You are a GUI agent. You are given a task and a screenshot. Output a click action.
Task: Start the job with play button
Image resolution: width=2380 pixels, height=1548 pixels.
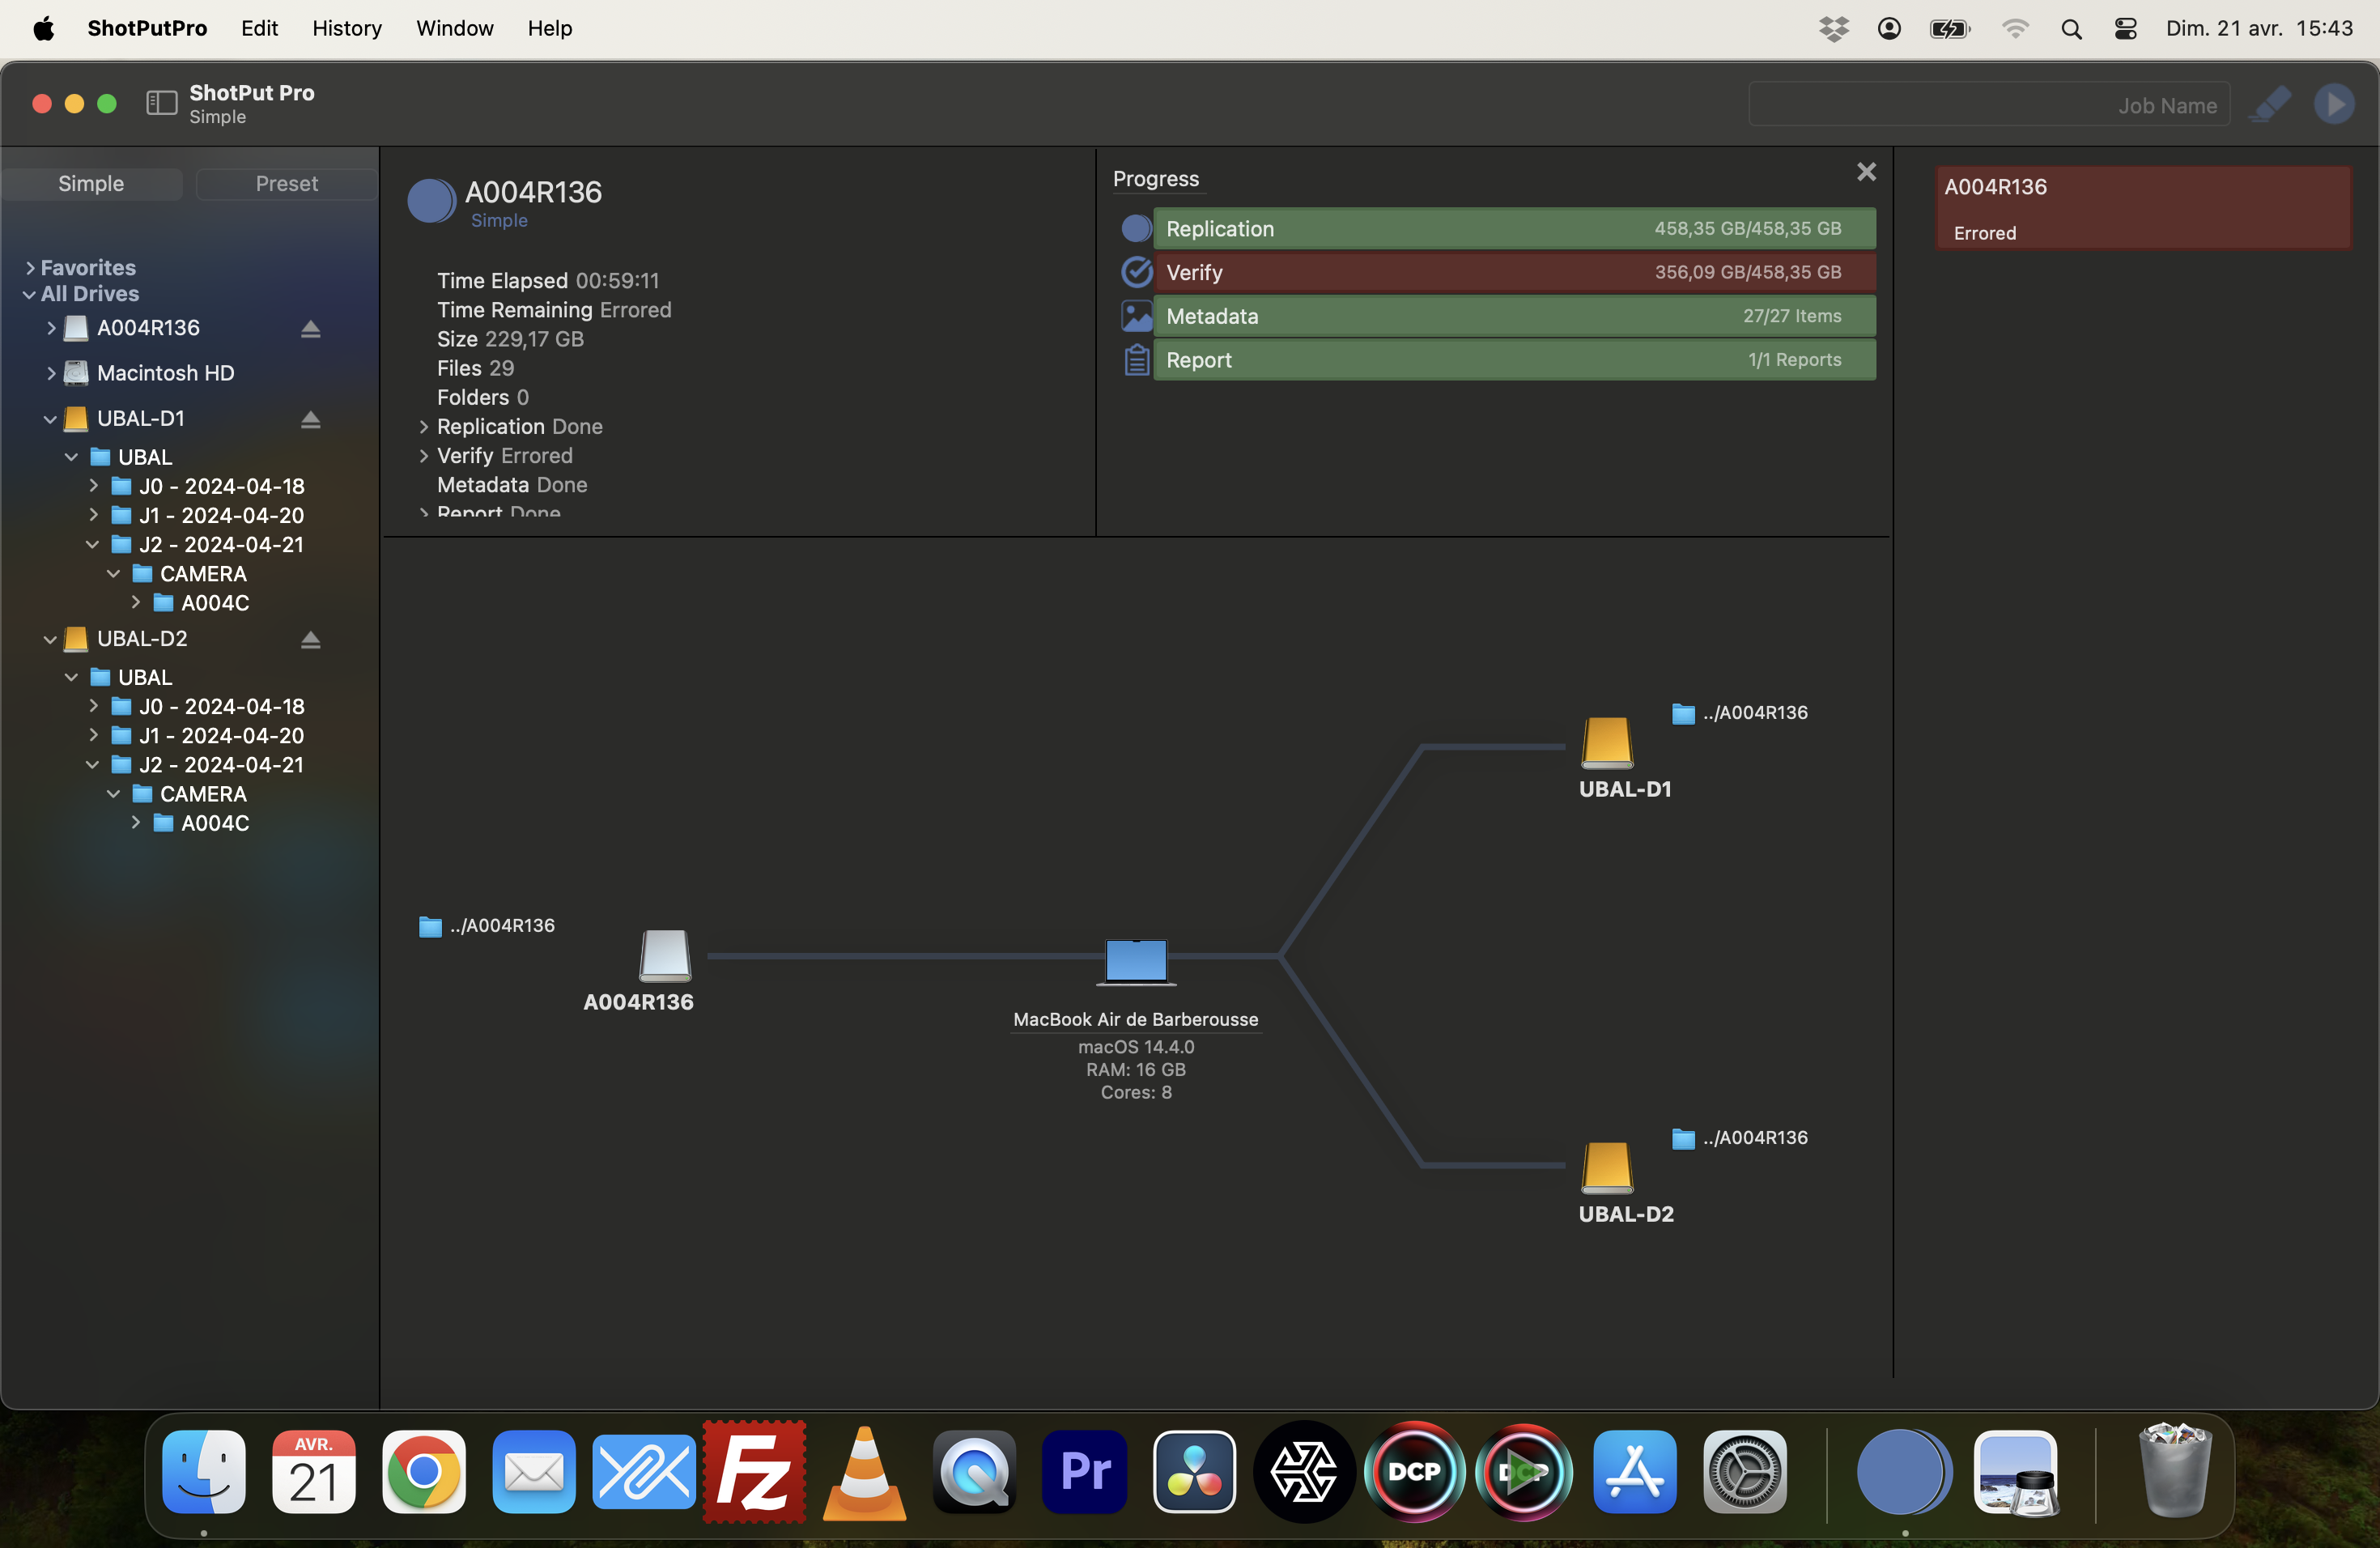click(x=2334, y=104)
